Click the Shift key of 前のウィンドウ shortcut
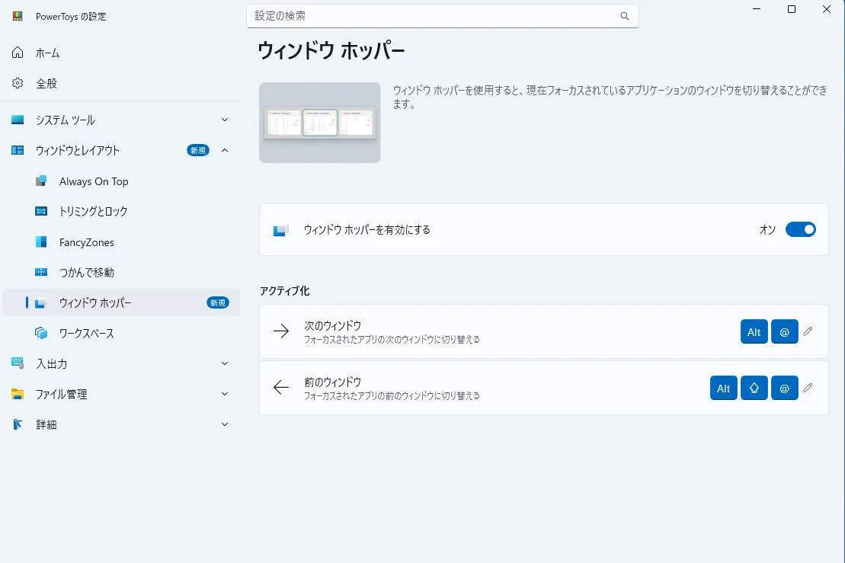The height and width of the screenshot is (563, 845). [x=754, y=388]
